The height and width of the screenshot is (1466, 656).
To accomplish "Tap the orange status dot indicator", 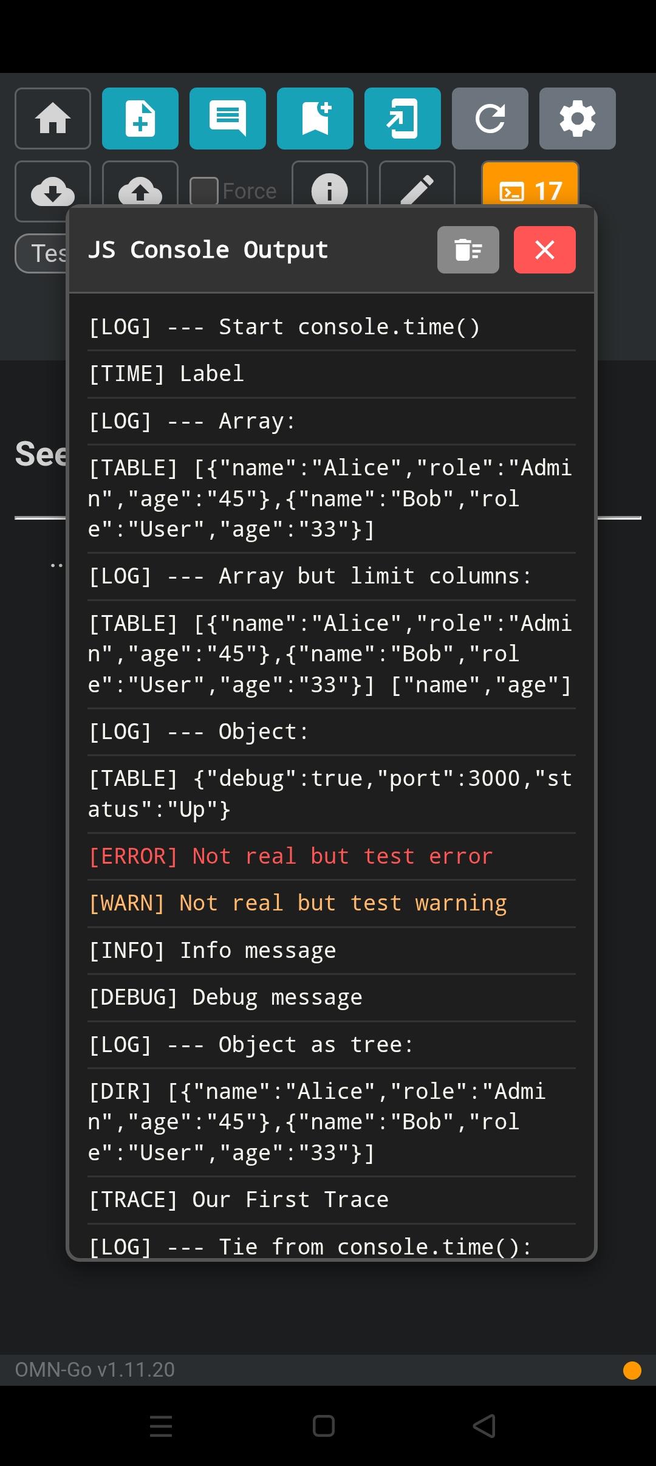I will (x=632, y=1371).
